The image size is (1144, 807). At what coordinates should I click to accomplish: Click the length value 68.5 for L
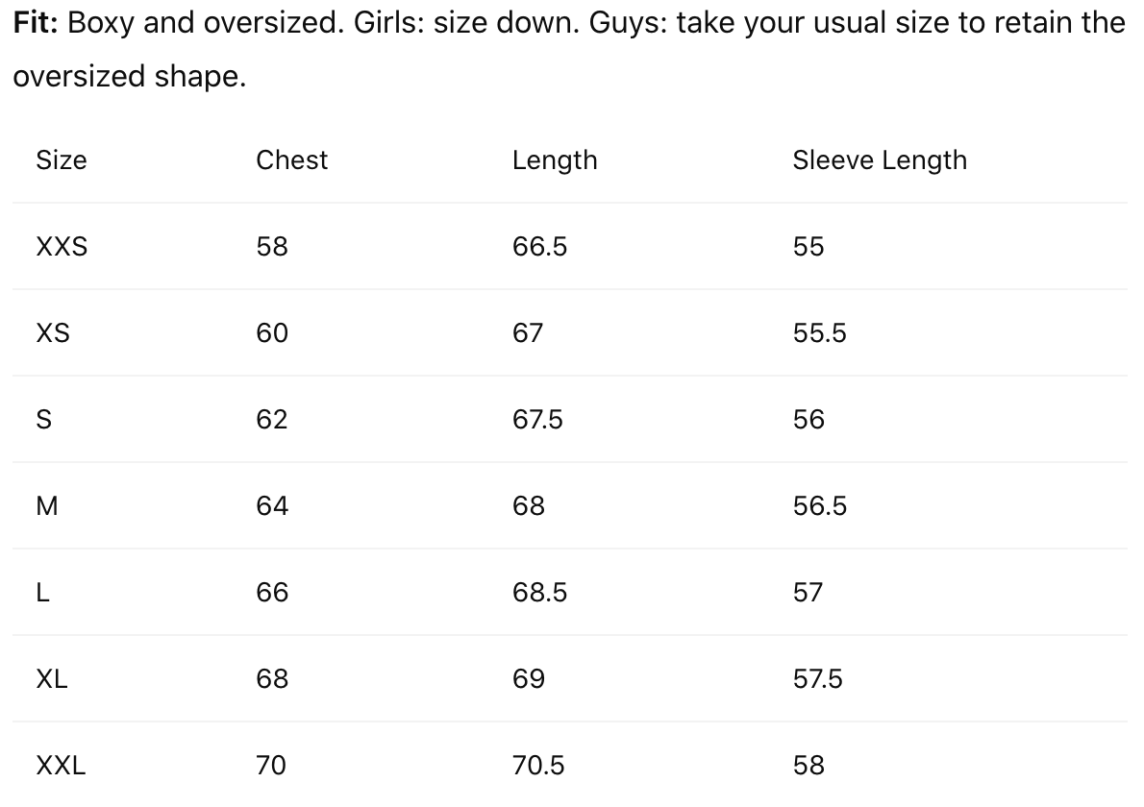pyautogui.click(x=539, y=593)
